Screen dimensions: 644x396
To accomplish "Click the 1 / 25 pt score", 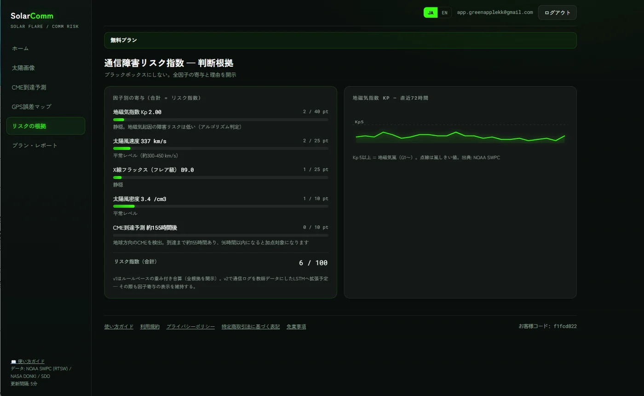I will (316, 170).
